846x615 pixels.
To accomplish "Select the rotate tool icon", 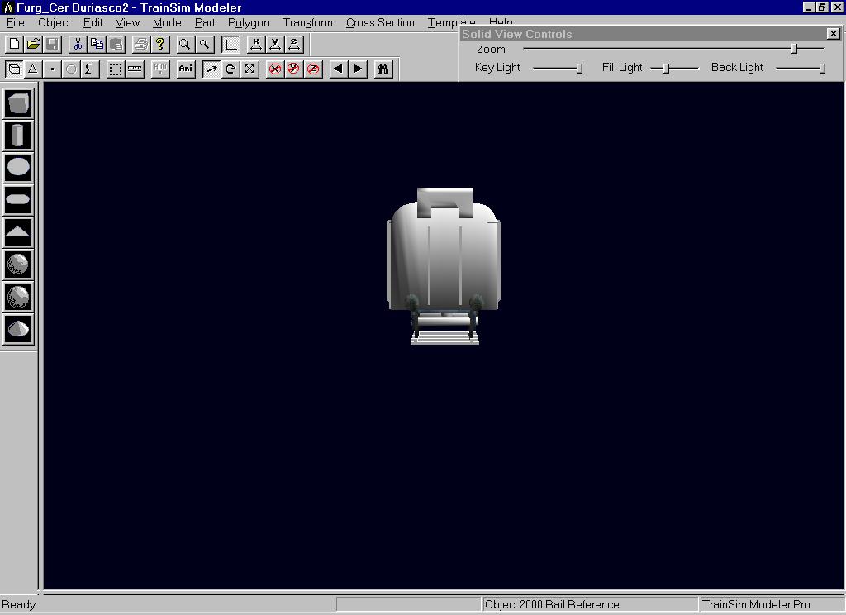I will (231, 69).
